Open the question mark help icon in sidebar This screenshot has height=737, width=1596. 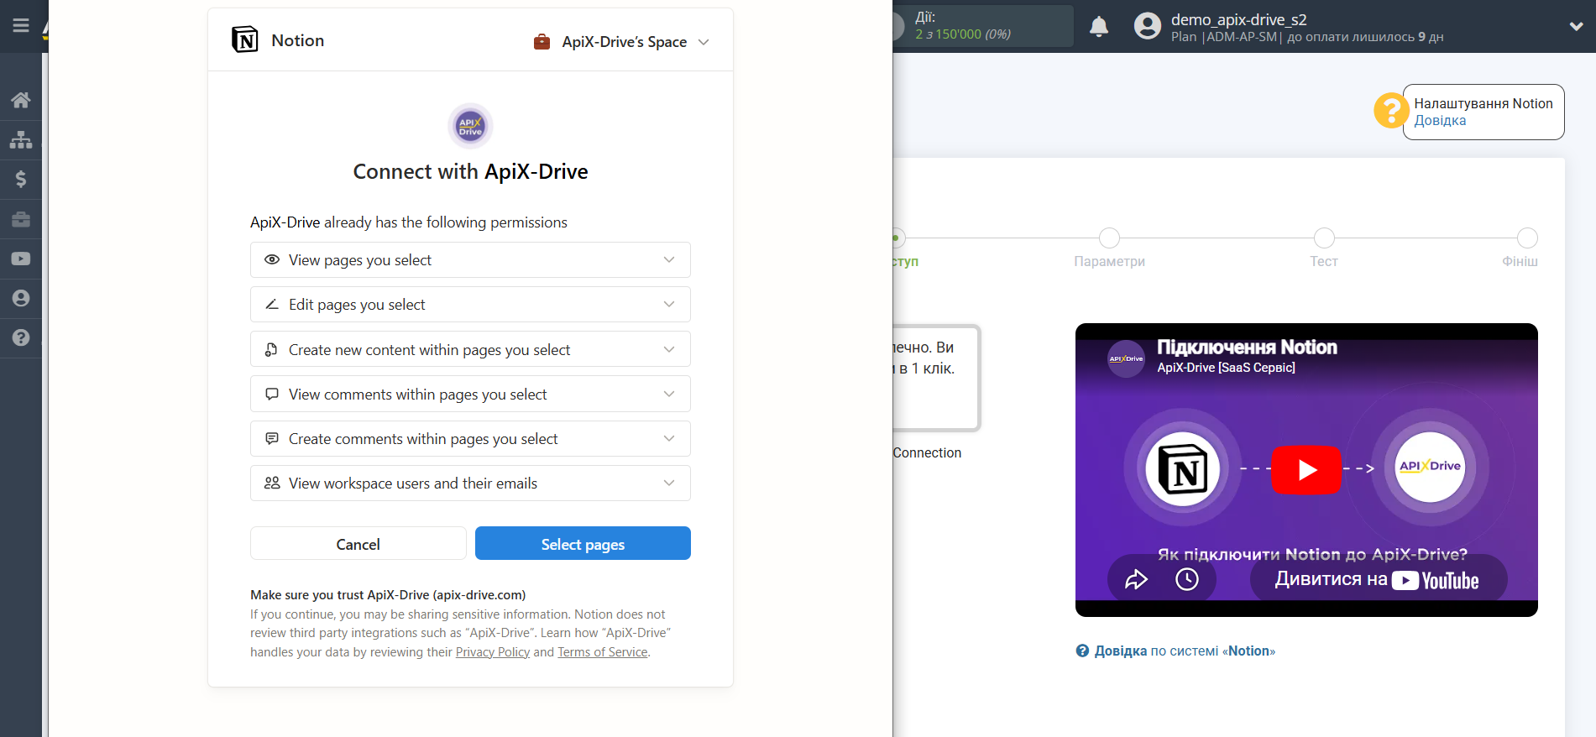[21, 337]
